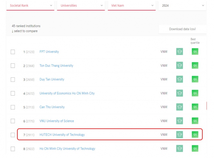Click university icon in HUTECH University row
This screenshot has width=214, height=158.
tap(179, 135)
